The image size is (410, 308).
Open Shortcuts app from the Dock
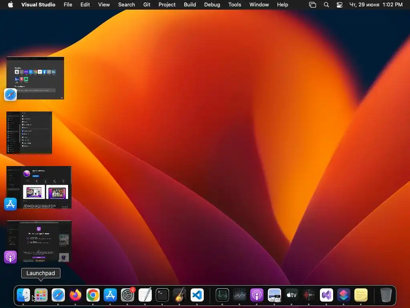tap(344, 295)
